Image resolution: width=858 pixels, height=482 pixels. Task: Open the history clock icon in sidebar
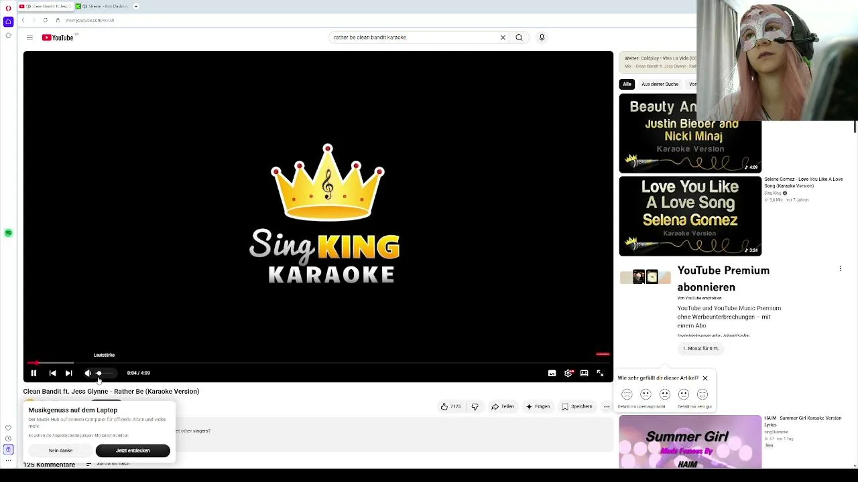click(x=8, y=438)
